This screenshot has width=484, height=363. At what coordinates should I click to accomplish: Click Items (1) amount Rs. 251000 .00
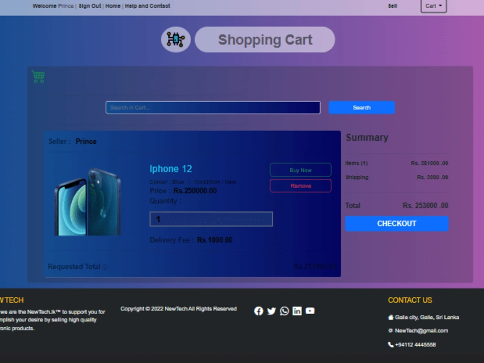[429, 163]
